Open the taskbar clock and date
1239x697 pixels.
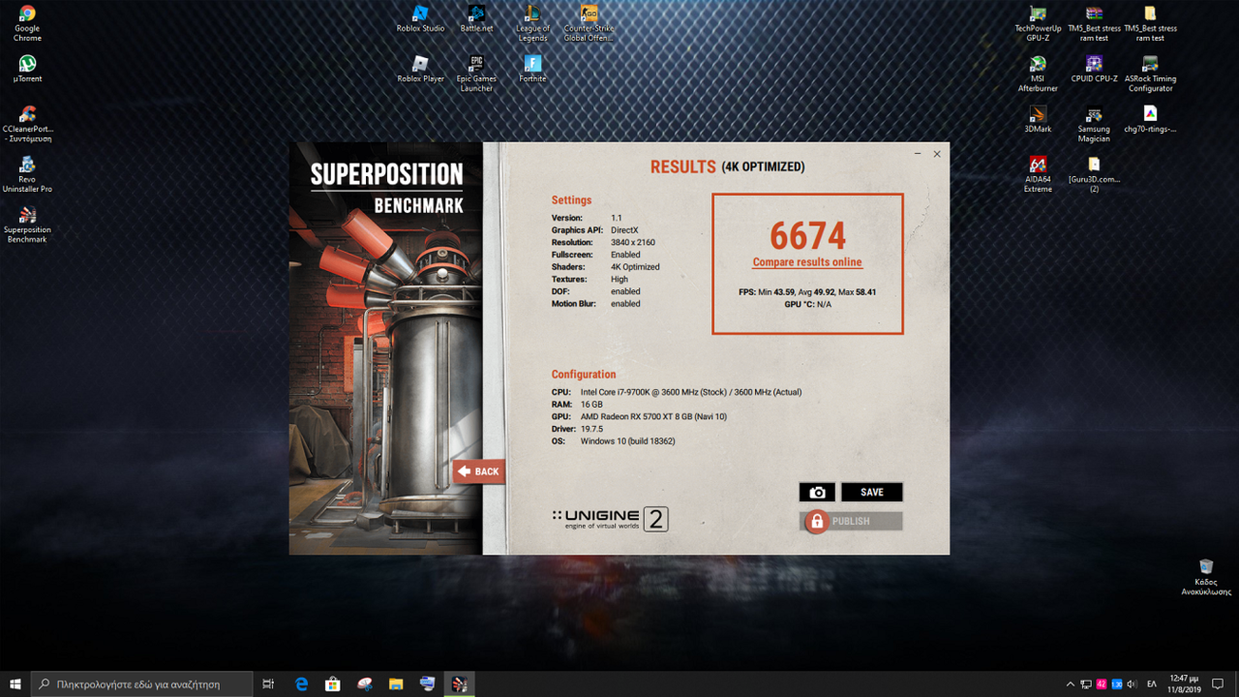click(1182, 683)
